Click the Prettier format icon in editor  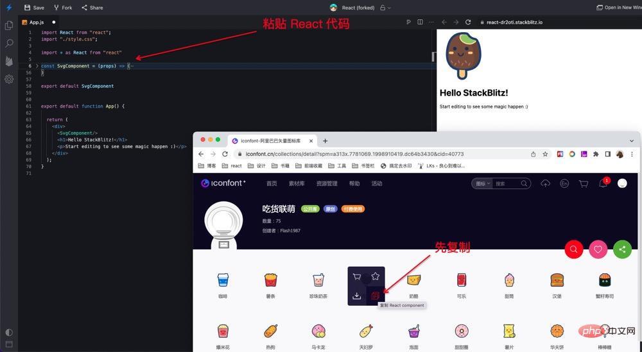coord(408,22)
